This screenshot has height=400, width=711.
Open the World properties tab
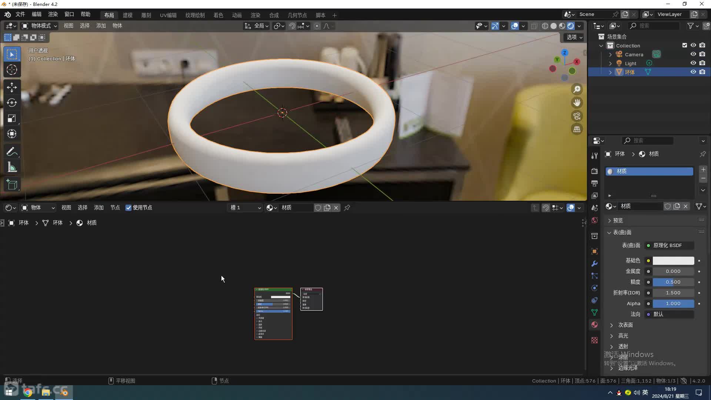(594, 220)
